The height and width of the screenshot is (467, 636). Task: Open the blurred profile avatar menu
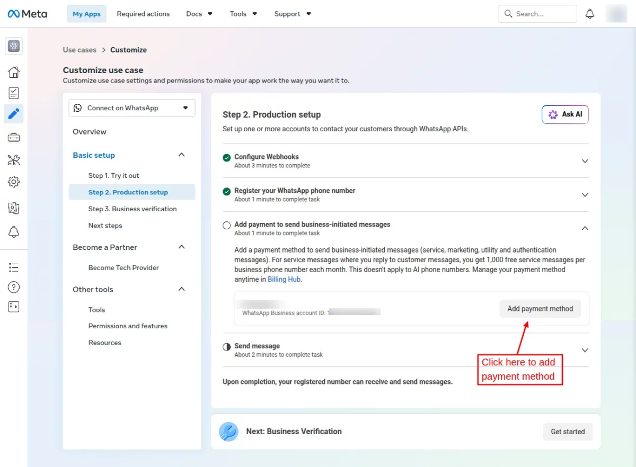coord(616,14)
